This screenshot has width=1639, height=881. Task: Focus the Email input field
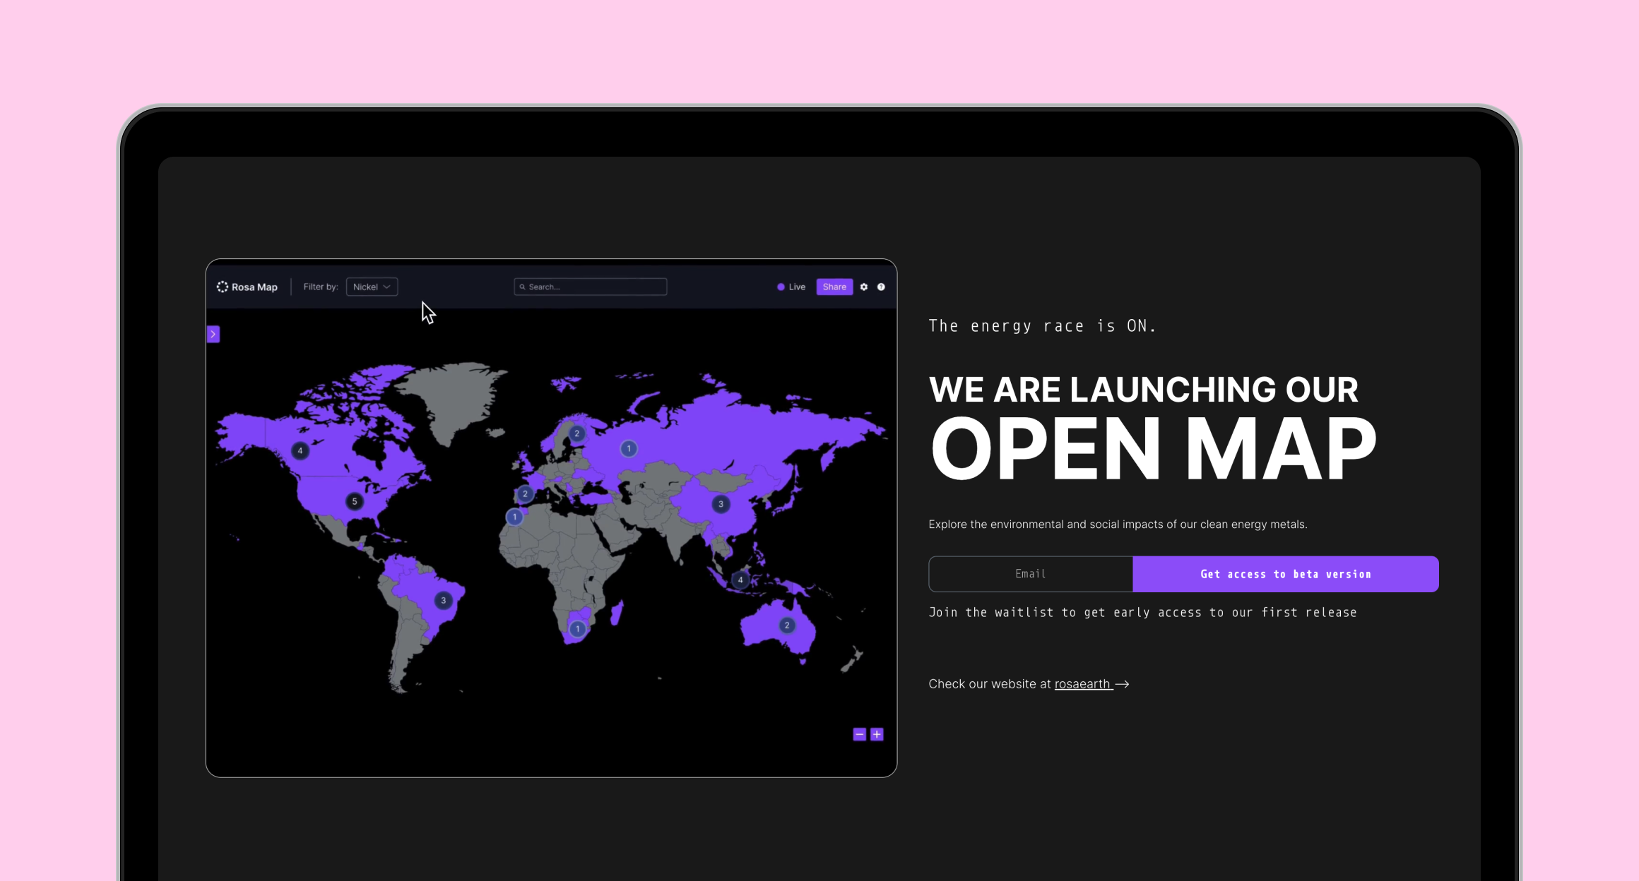1030,574
